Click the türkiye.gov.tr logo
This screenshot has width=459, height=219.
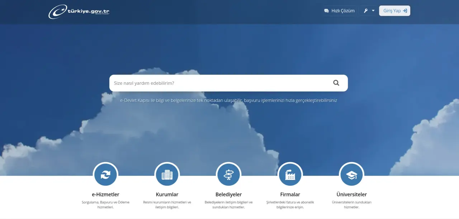point(79,11)
